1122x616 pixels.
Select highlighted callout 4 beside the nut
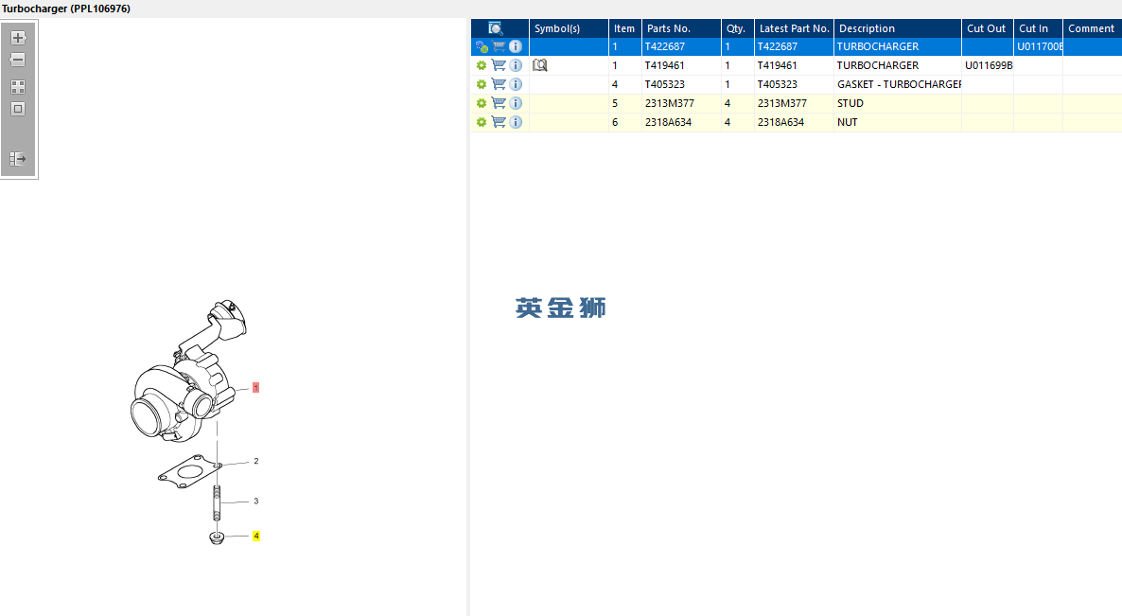click(256, 536)
